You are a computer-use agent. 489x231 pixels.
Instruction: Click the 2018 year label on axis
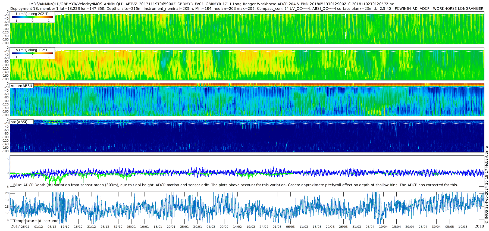(479, 226)
